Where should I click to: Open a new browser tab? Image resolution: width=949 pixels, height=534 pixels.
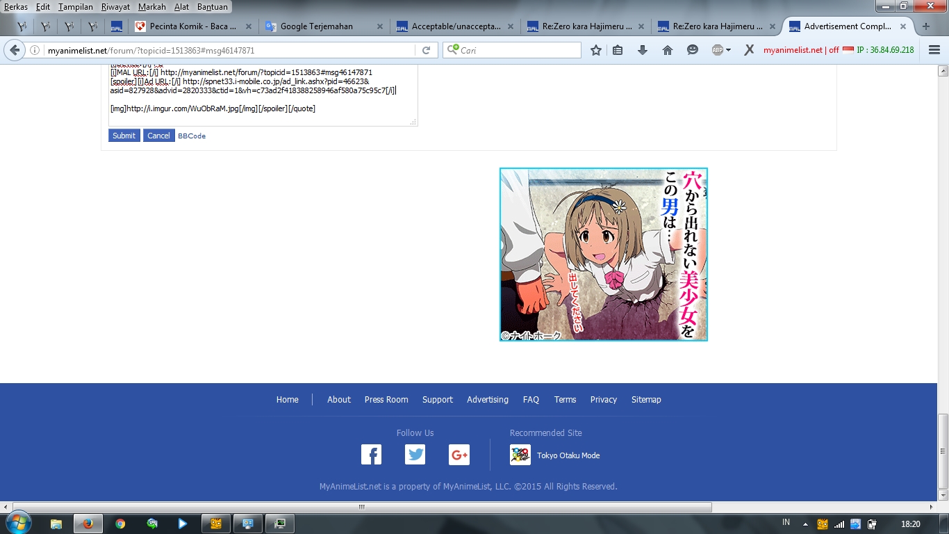click(x=925, y=26)
